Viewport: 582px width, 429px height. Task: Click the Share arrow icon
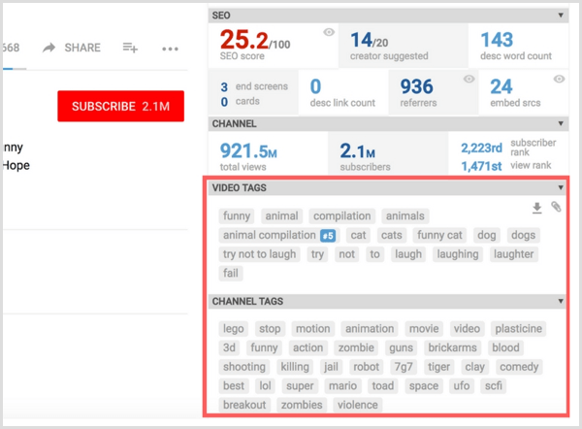click(x=49, y=48)
